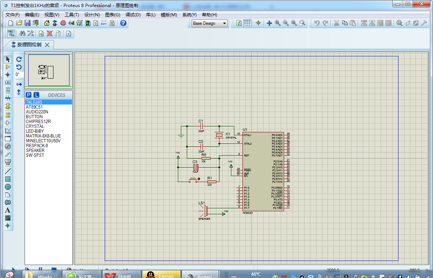
Task: Click the schematic overview thumbnail
Action: pyautogui.click(x=49, y=70)
